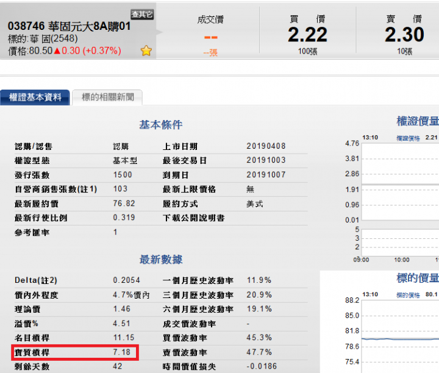Click the 理論價 value 1.46
The height and width of the screenshot is (373, 439).
tap(122, 309)
